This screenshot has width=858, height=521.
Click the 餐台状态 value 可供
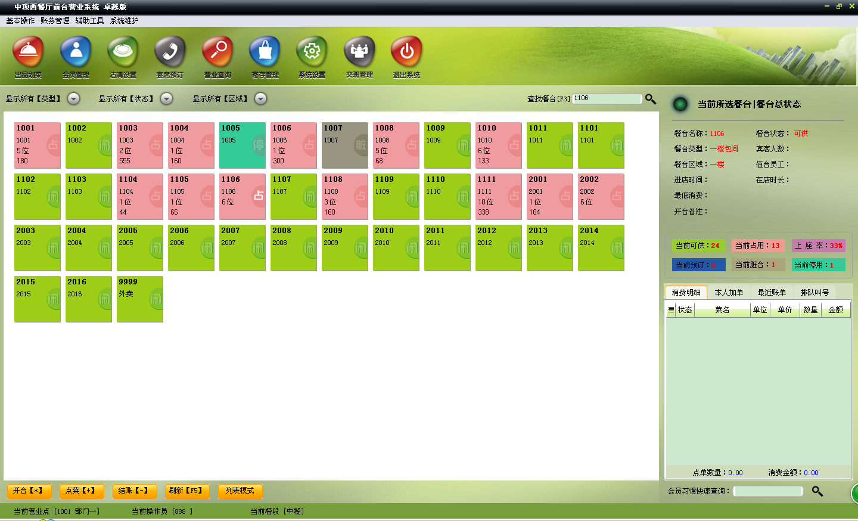point(801,134)
